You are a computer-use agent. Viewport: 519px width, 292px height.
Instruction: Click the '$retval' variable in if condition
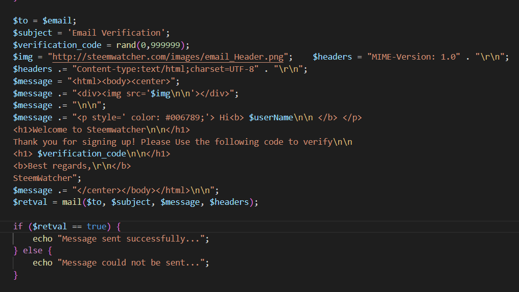(50, 227)
